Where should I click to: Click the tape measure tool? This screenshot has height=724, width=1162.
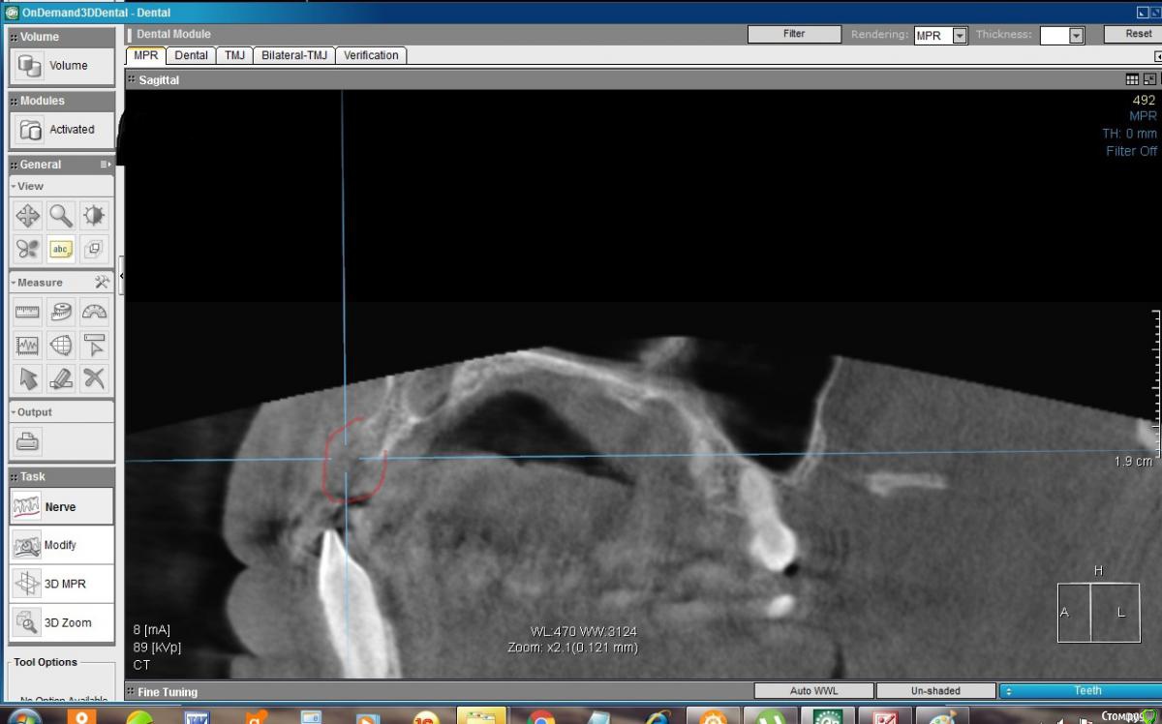coord(61,312)
